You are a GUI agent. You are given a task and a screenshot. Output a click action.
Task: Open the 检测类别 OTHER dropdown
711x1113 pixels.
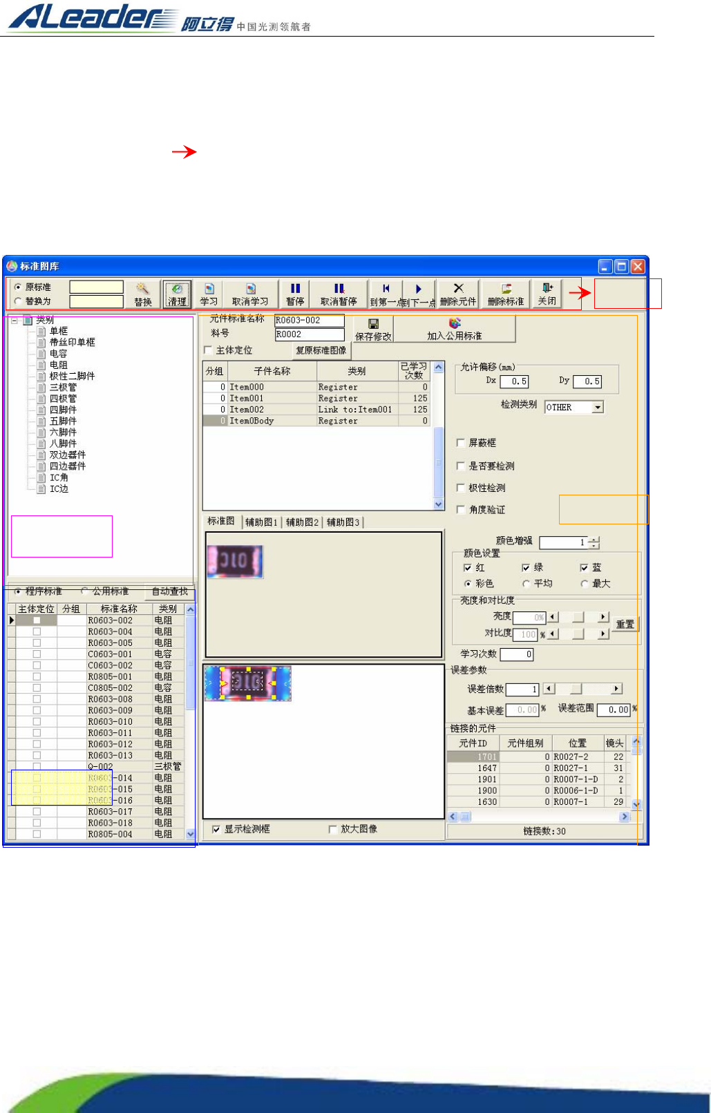[598, 407]
